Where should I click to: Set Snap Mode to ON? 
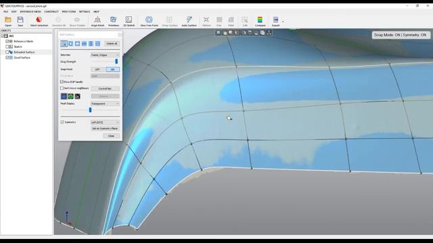(x=112, y=70)
